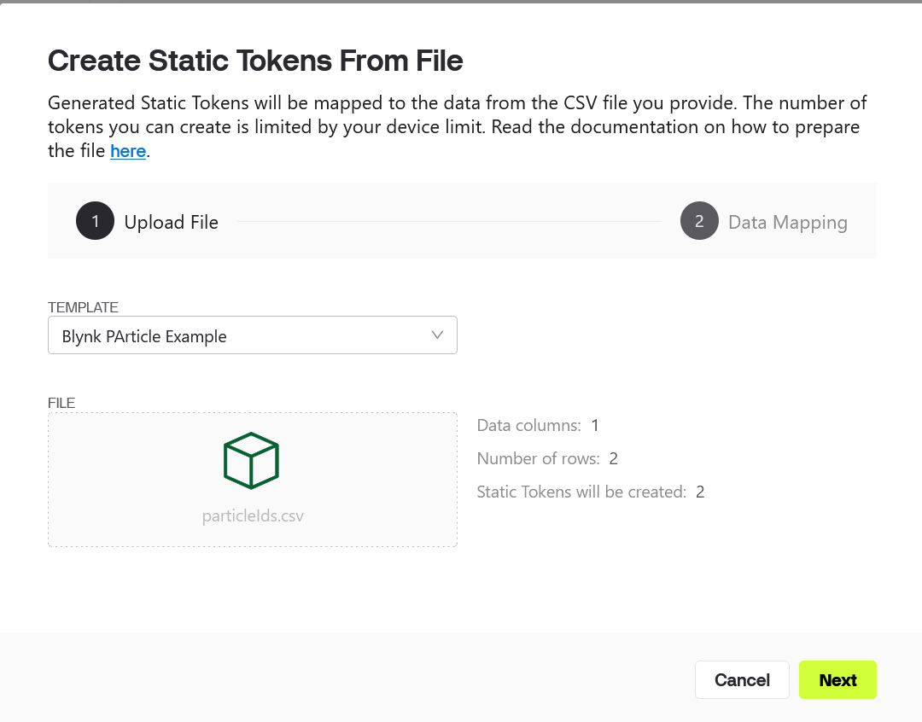Viewport: 922px width, 722px height.
Task: Cancel the static token creation
Action: [x=742, y=679]
